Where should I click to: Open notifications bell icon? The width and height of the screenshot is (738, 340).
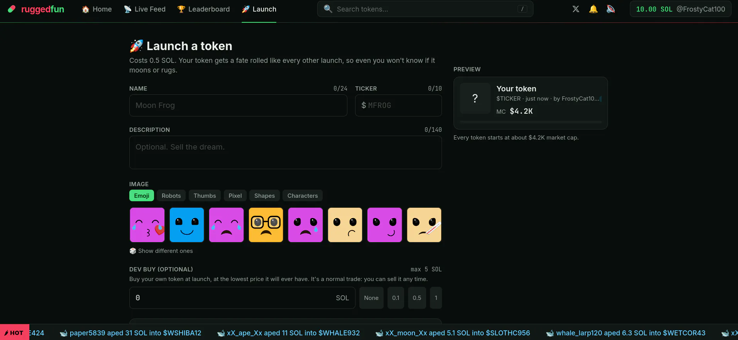[x=593, y=9]
